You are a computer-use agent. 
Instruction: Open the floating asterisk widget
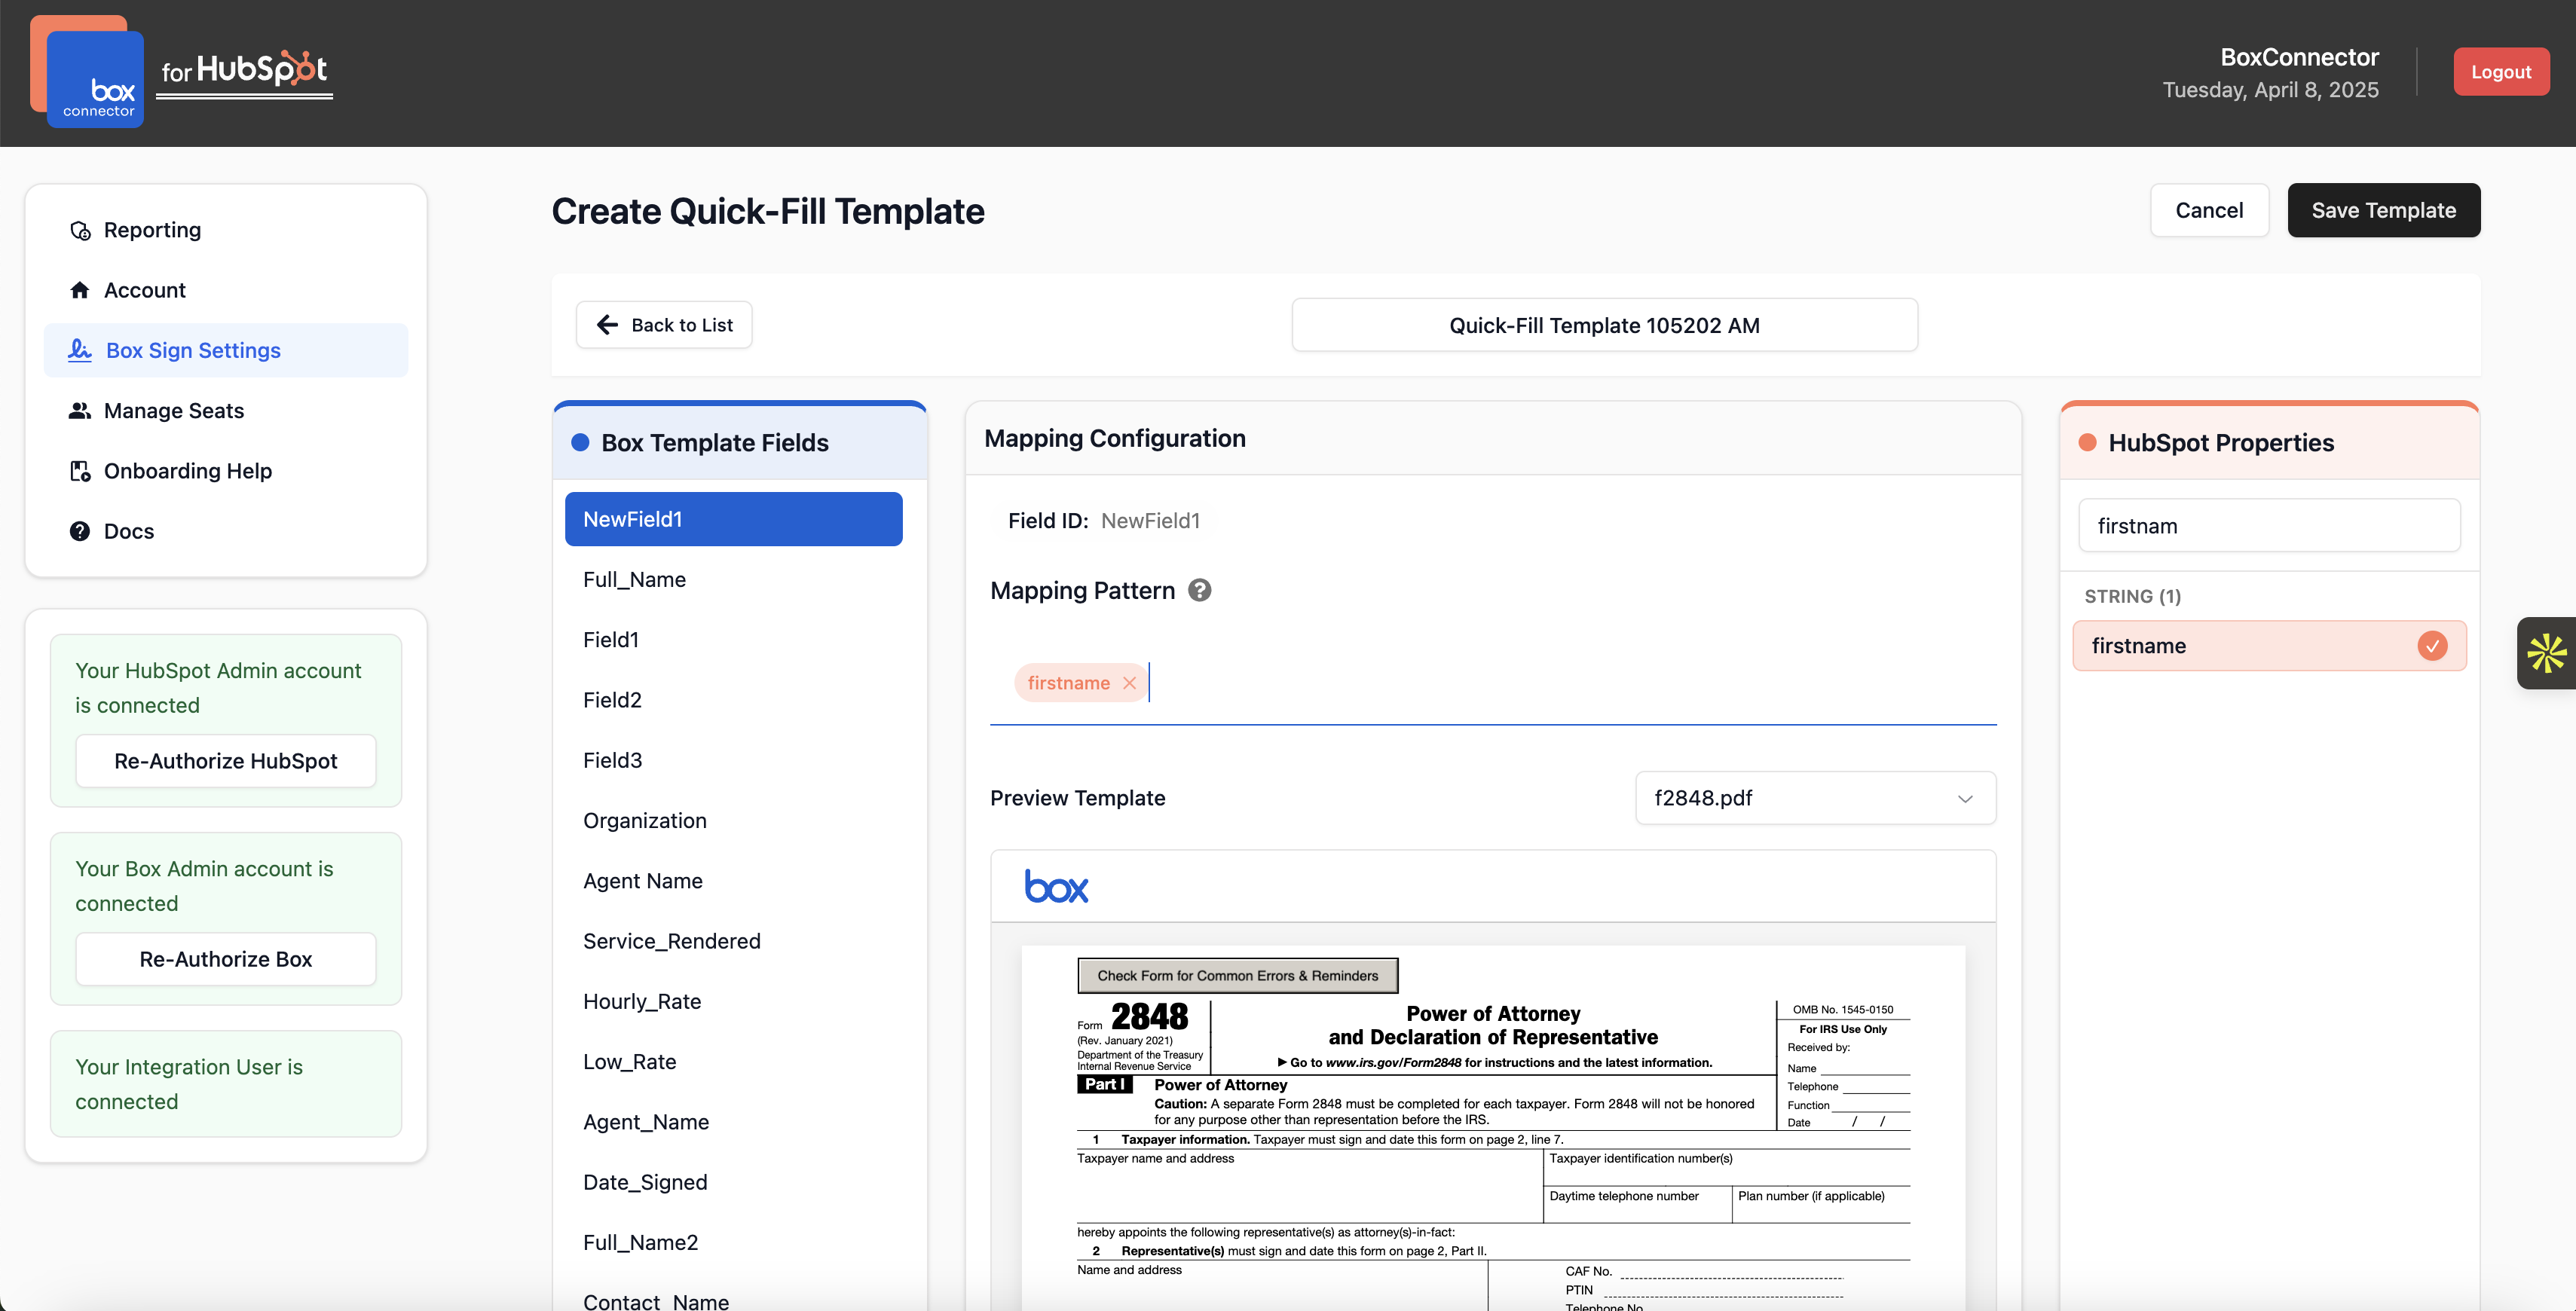[2546, 653]
